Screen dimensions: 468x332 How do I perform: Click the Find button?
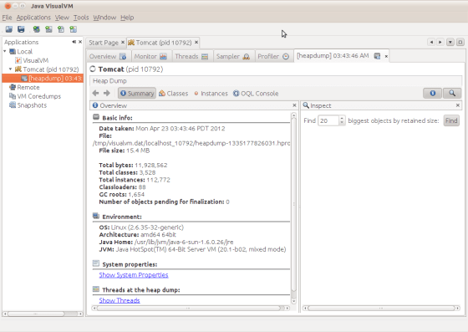451,120
